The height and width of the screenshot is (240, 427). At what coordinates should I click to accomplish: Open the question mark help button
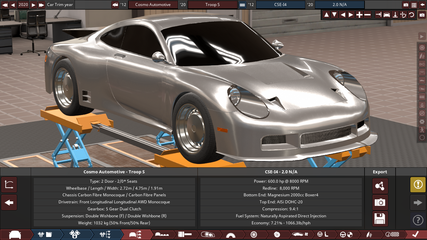(418, 220)
